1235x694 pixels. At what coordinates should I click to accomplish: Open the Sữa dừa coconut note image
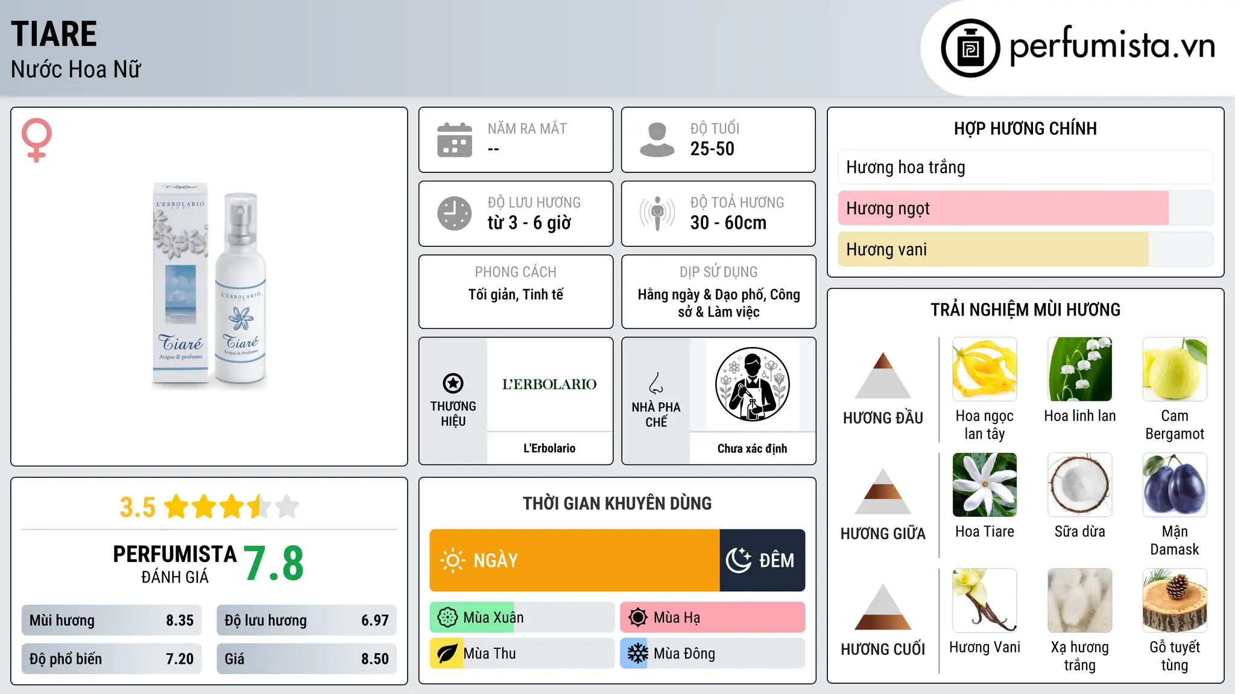[x=1080, y=485]
